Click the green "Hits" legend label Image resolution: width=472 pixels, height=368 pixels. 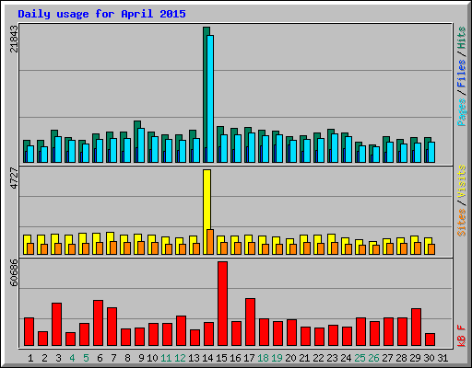462,38
